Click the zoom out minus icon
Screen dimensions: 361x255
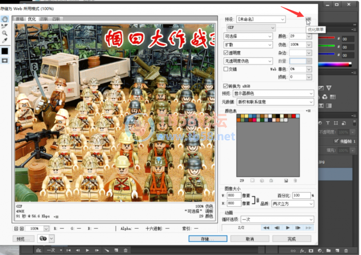[16, 229]
